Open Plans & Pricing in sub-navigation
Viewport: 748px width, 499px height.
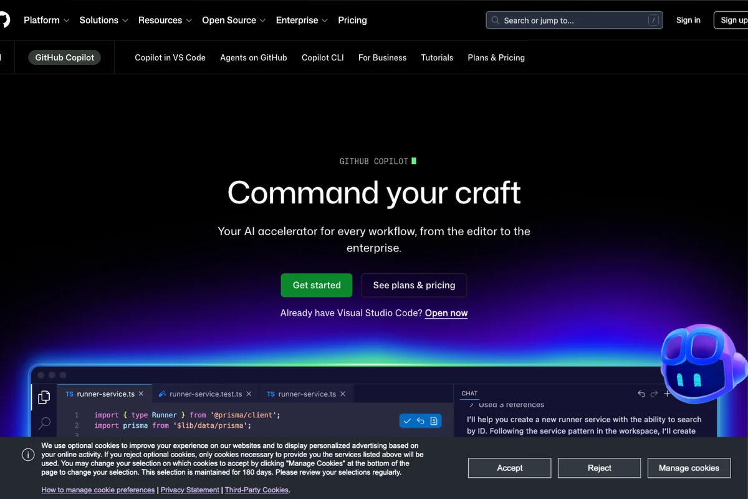coord(496,57)
